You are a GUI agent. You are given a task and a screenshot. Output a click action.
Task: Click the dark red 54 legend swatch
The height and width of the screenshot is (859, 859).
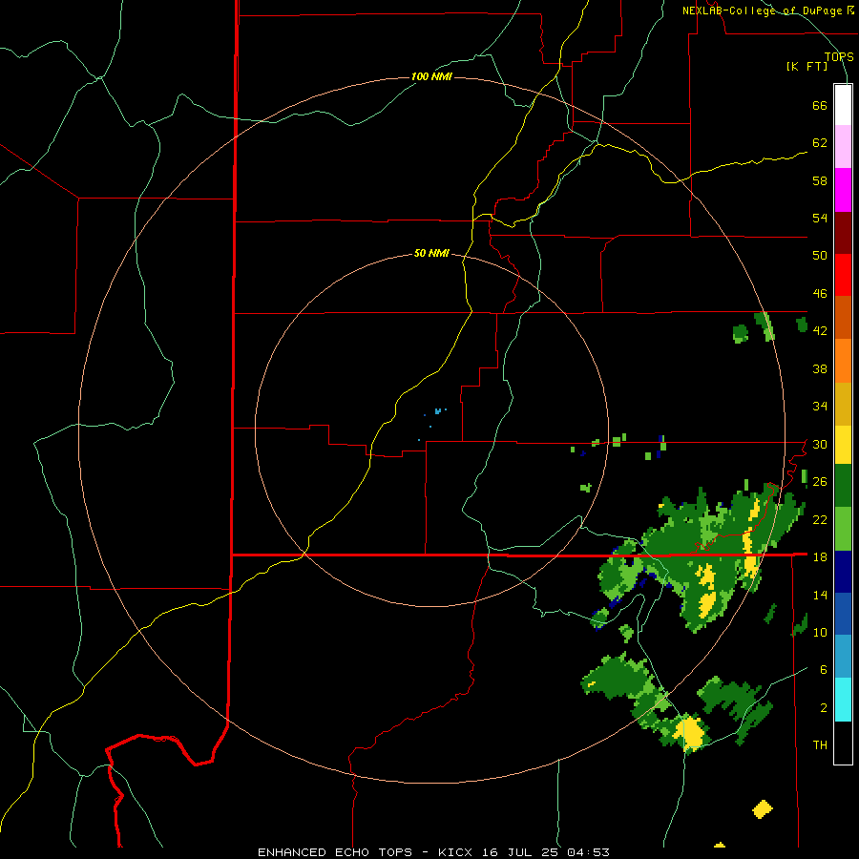(843, 232)
